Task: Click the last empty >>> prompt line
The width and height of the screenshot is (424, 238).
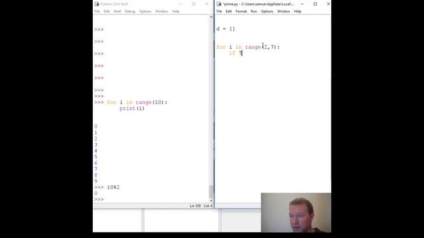Action: click(x=99, y=200)
